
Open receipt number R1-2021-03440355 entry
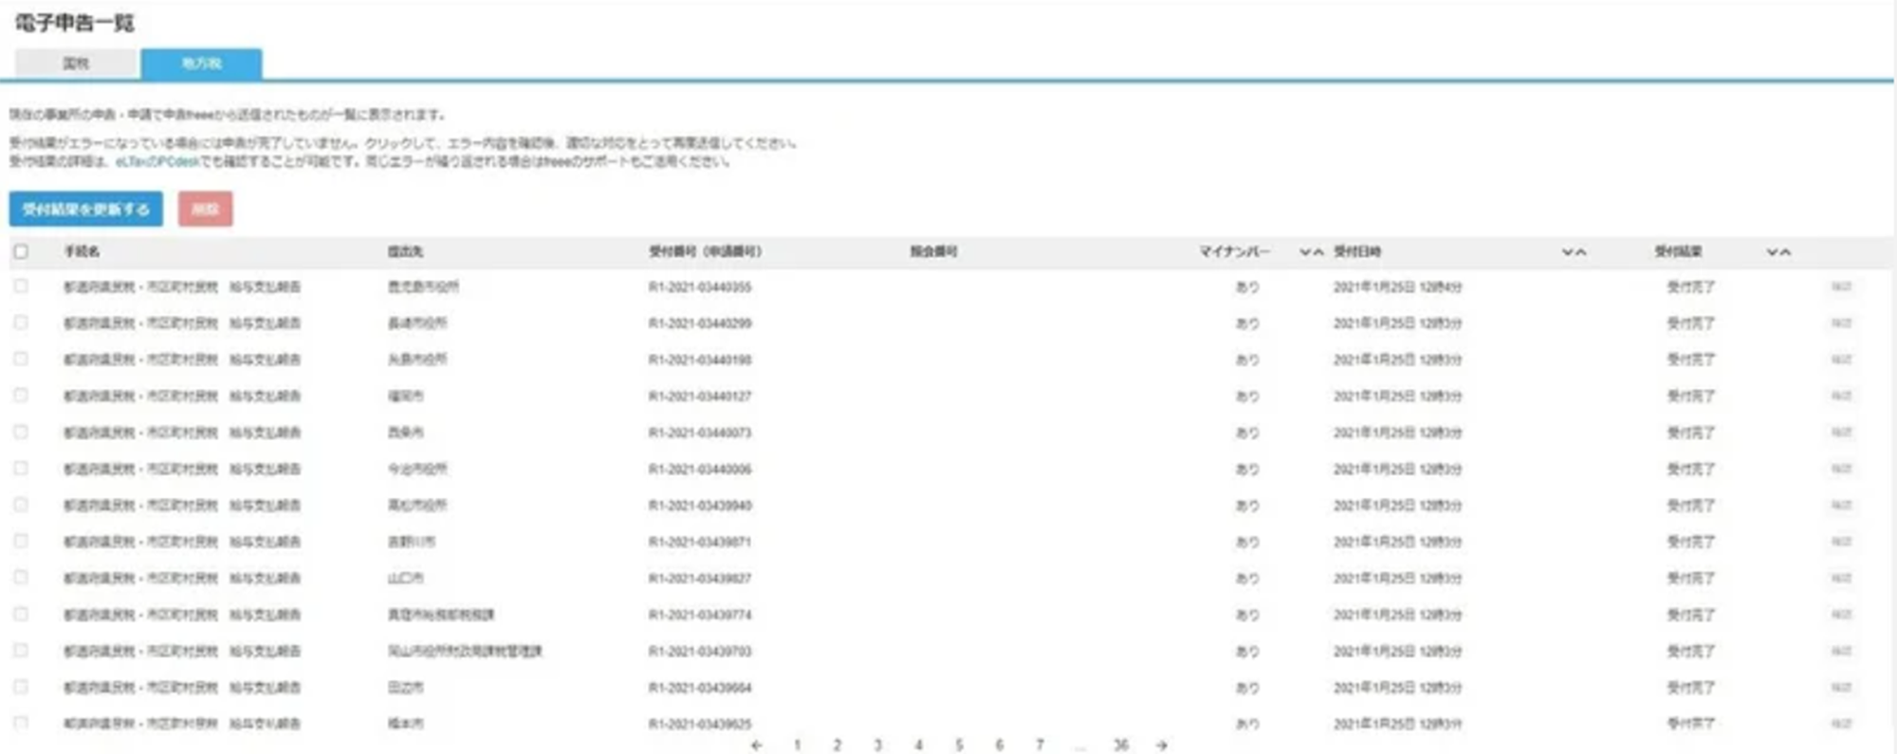tap(700, 287)
